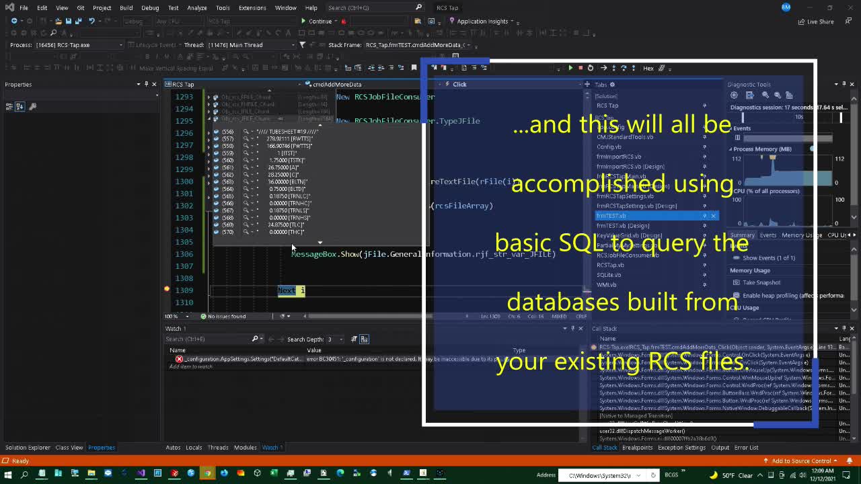
Task: Open the Process dropdown
Action: 80,45
